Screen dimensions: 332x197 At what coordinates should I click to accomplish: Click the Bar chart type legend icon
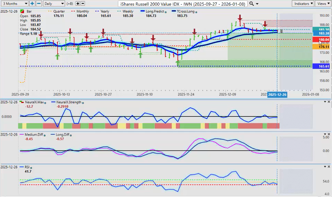(x=23, y=11)
